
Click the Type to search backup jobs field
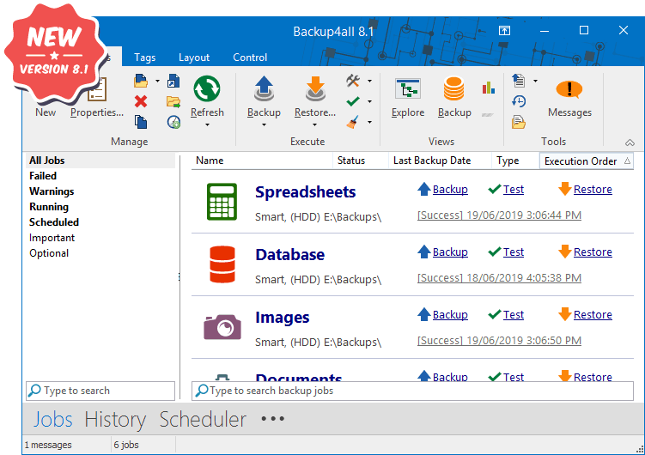click(412, 391)
